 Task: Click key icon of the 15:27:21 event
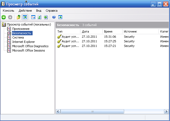[59, 46]
